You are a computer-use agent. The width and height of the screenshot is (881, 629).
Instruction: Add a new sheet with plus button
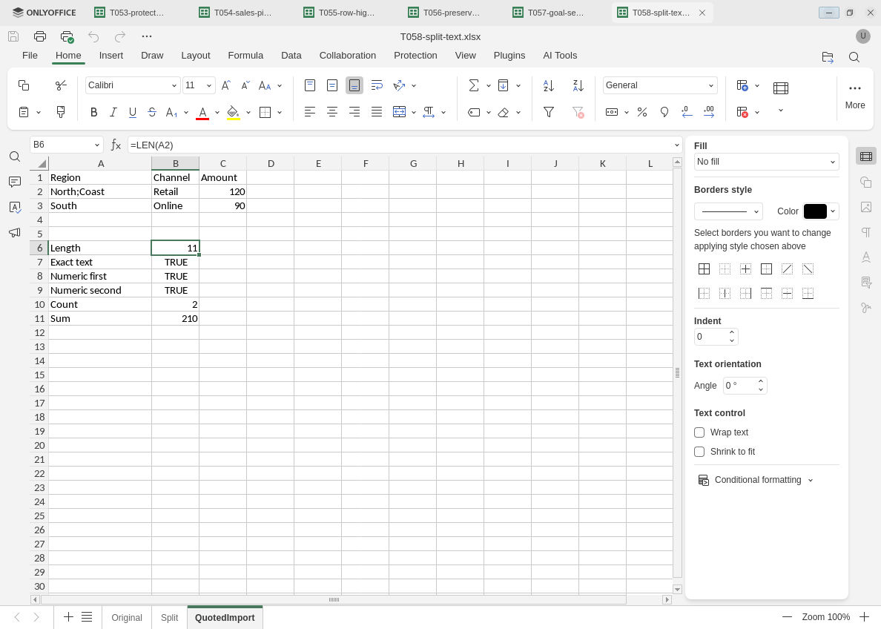click(68, 617)
